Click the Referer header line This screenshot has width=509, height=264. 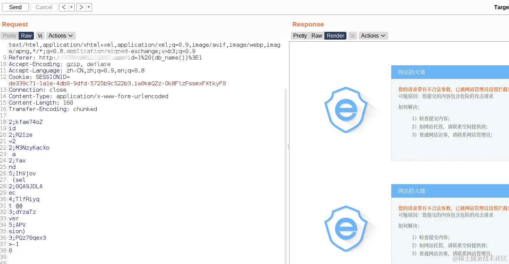(x=106, y=58)
